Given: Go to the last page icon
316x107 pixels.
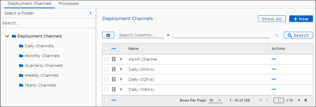Looking at the screenshot, I should [x=306, y=100].
